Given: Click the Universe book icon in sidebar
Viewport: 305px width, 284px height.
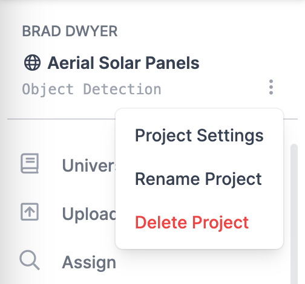Looking at the screenshot, I should pyautogui.click(x=30, y=163).
